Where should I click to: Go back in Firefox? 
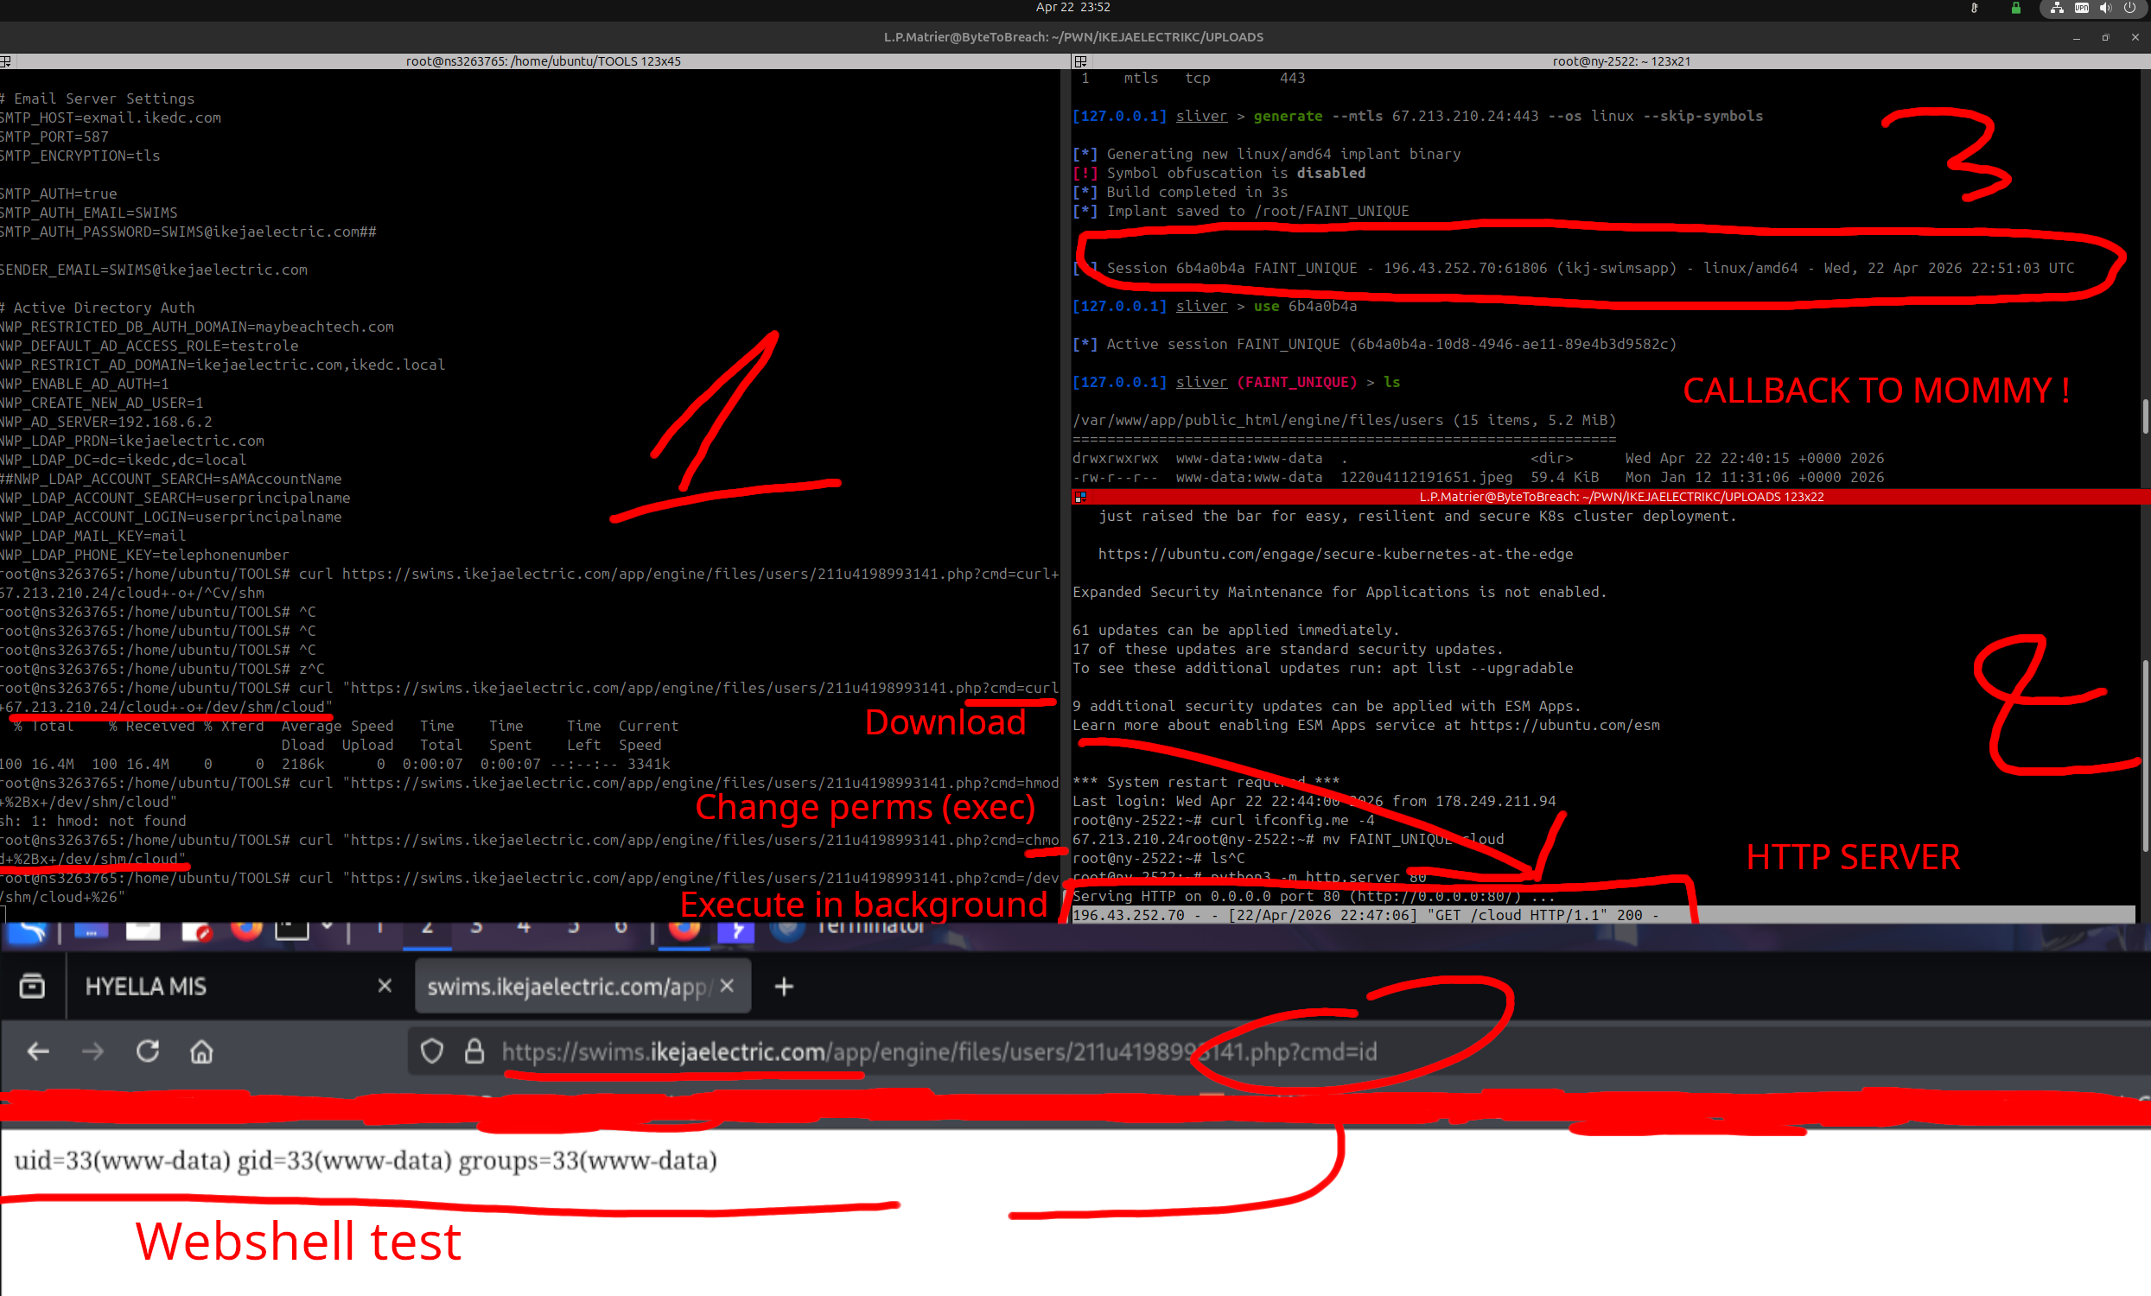38,1051
